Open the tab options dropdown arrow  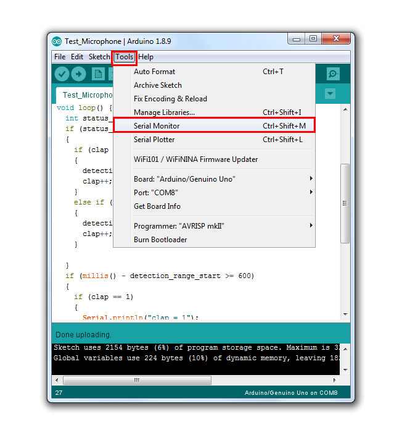(330, 94)
